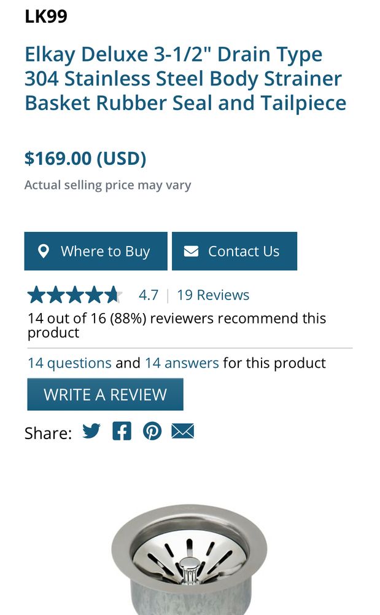The image size is (380, 615).
Task: Share the product via the email envelope icon
Action: point(184,431)
